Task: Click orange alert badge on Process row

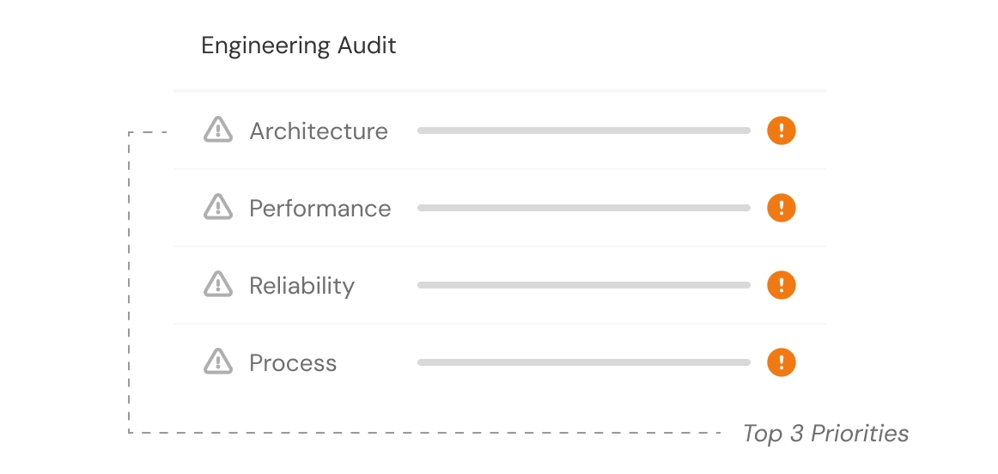Action: click(781, 362)
